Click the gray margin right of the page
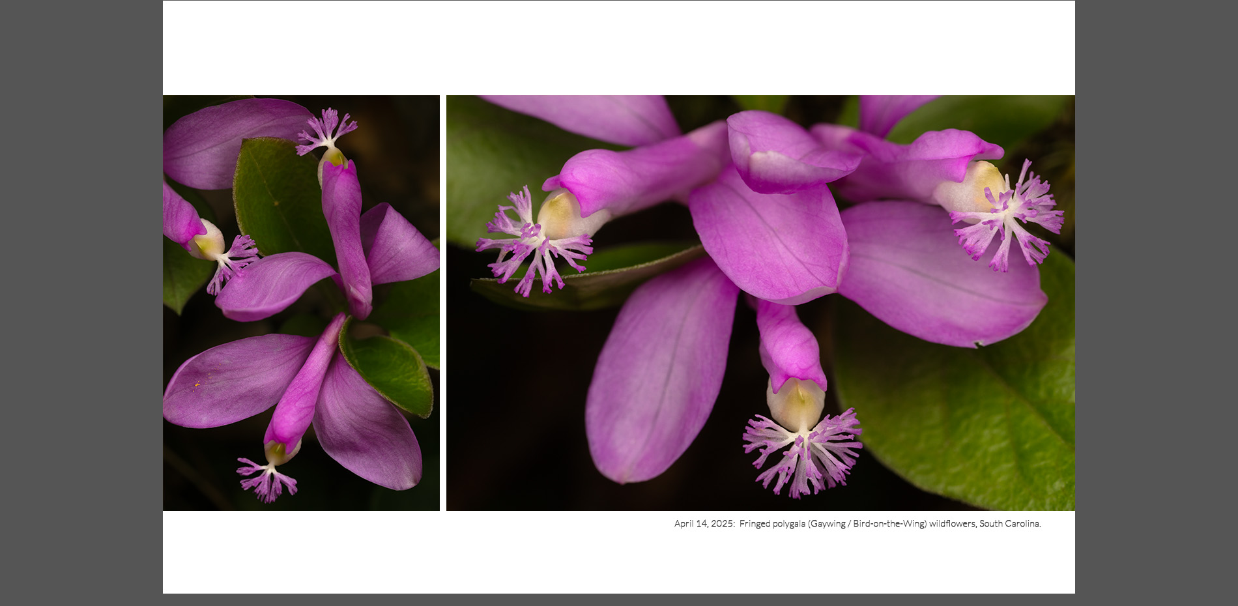 1156,303
